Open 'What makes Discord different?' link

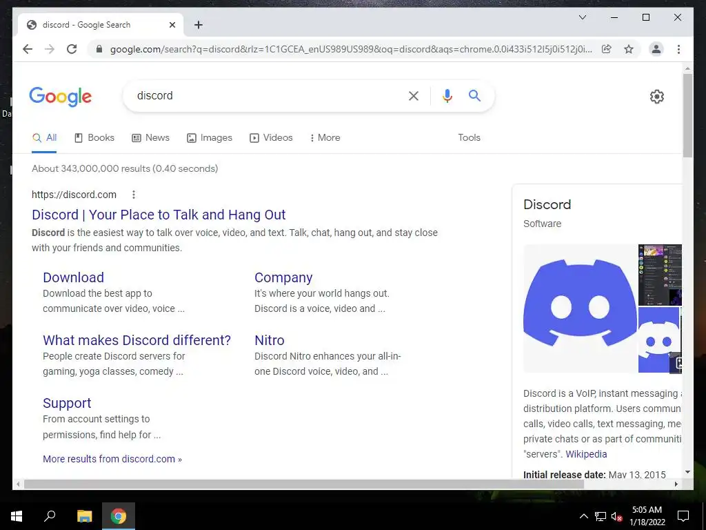click(x=137, y=340)
